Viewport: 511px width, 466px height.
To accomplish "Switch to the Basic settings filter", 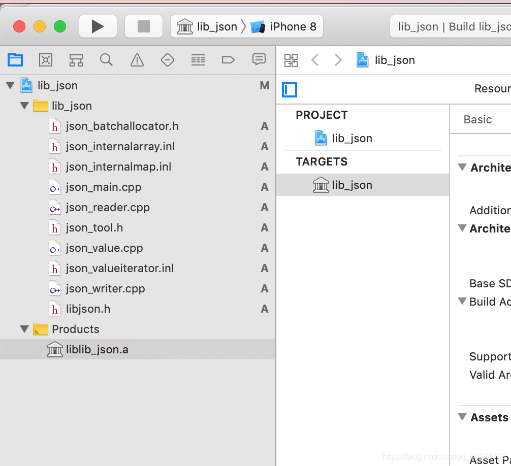I will point(477,119).
